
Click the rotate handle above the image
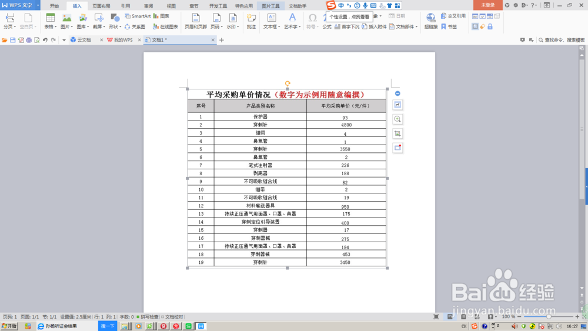tap(288, 83)
